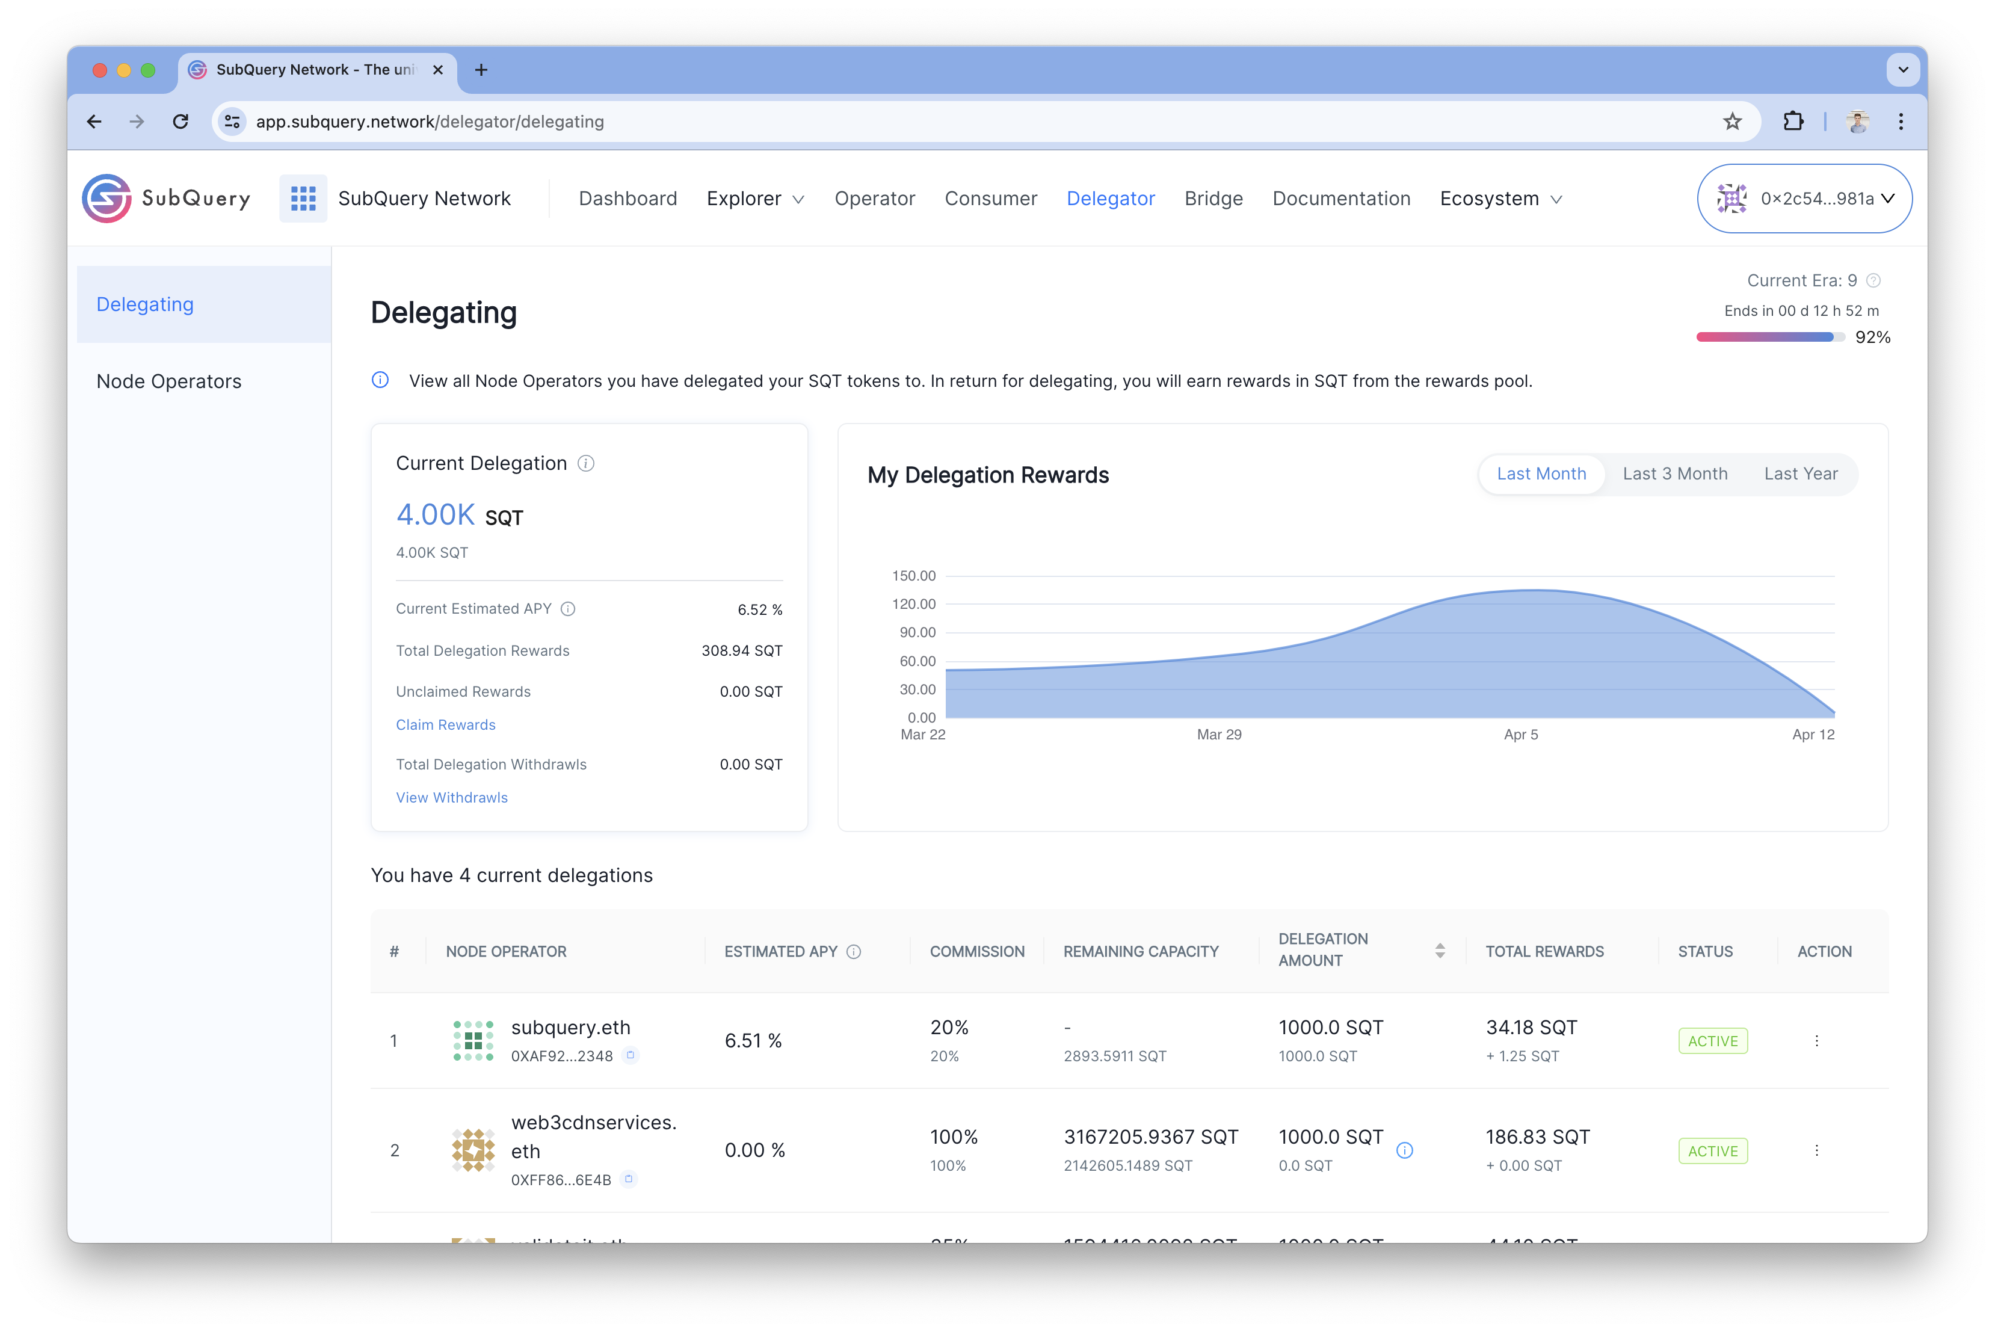This screenshot has width=1995, height=1332.
Task: Click the ACTIVE status badge for subquery.eth
Action: coord(1712,1041)
